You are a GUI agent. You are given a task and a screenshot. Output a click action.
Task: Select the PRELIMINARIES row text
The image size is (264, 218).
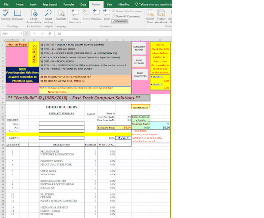[x=49, y=151]
